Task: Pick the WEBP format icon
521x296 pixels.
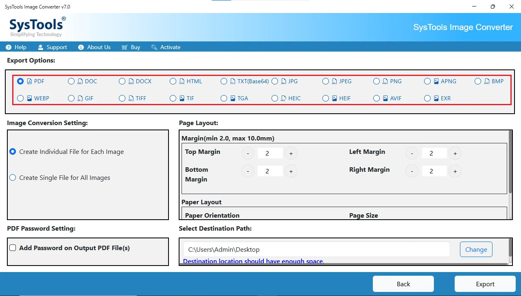Action: (29, 98)
